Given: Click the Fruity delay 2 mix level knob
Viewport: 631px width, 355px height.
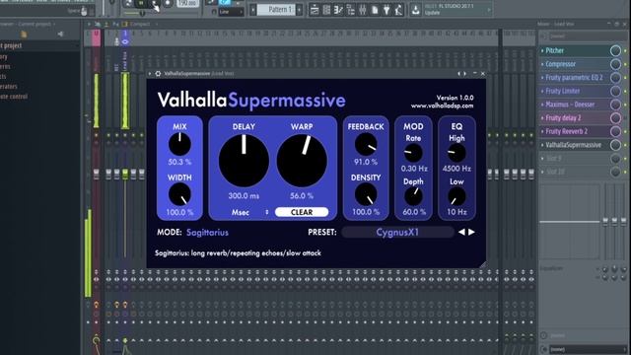Looking at the screenshot, I should [x=615, y=118].
